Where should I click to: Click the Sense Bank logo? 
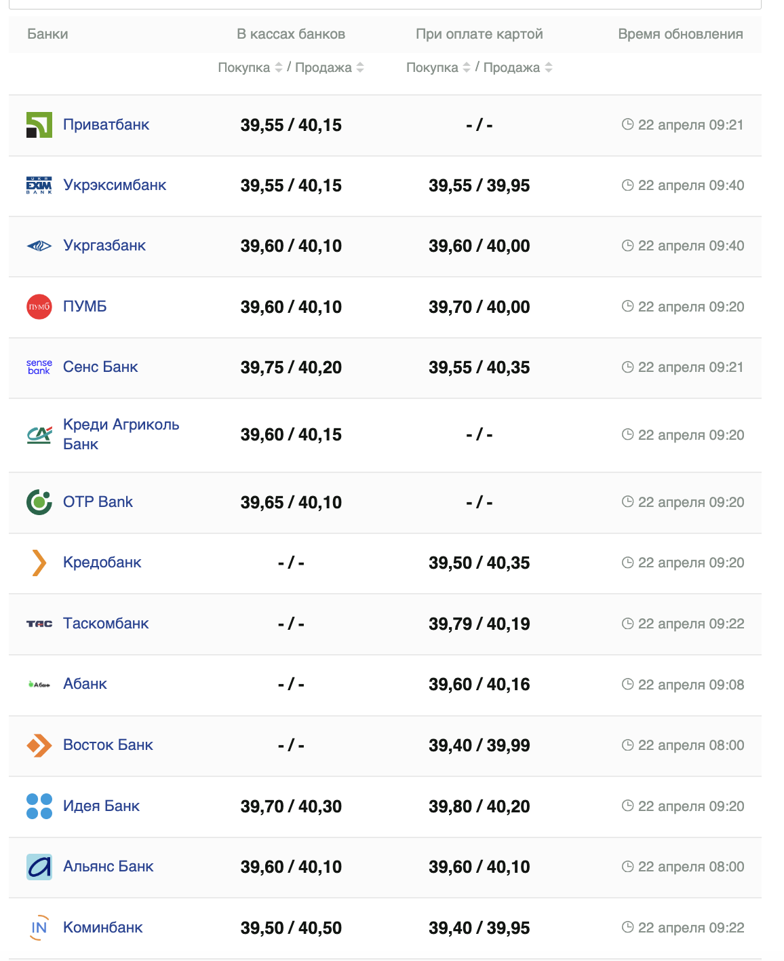click(39, 367)
